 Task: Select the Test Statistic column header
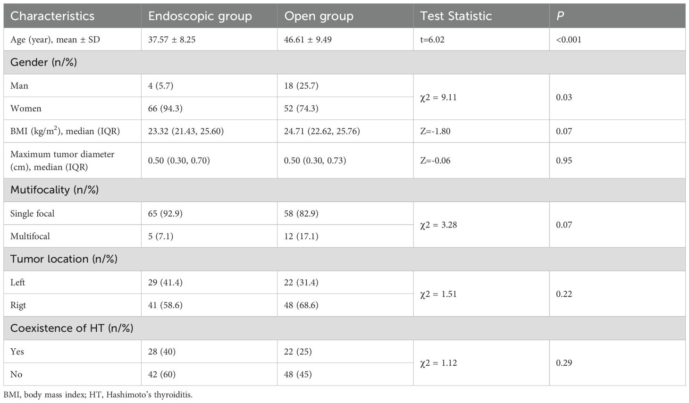481,16
